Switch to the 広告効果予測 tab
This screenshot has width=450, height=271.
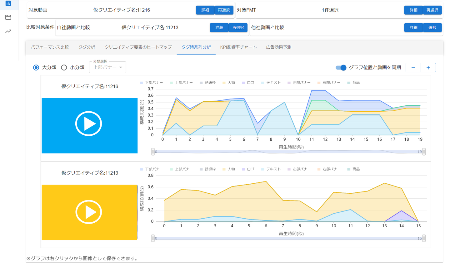click(x=278, y=47)
